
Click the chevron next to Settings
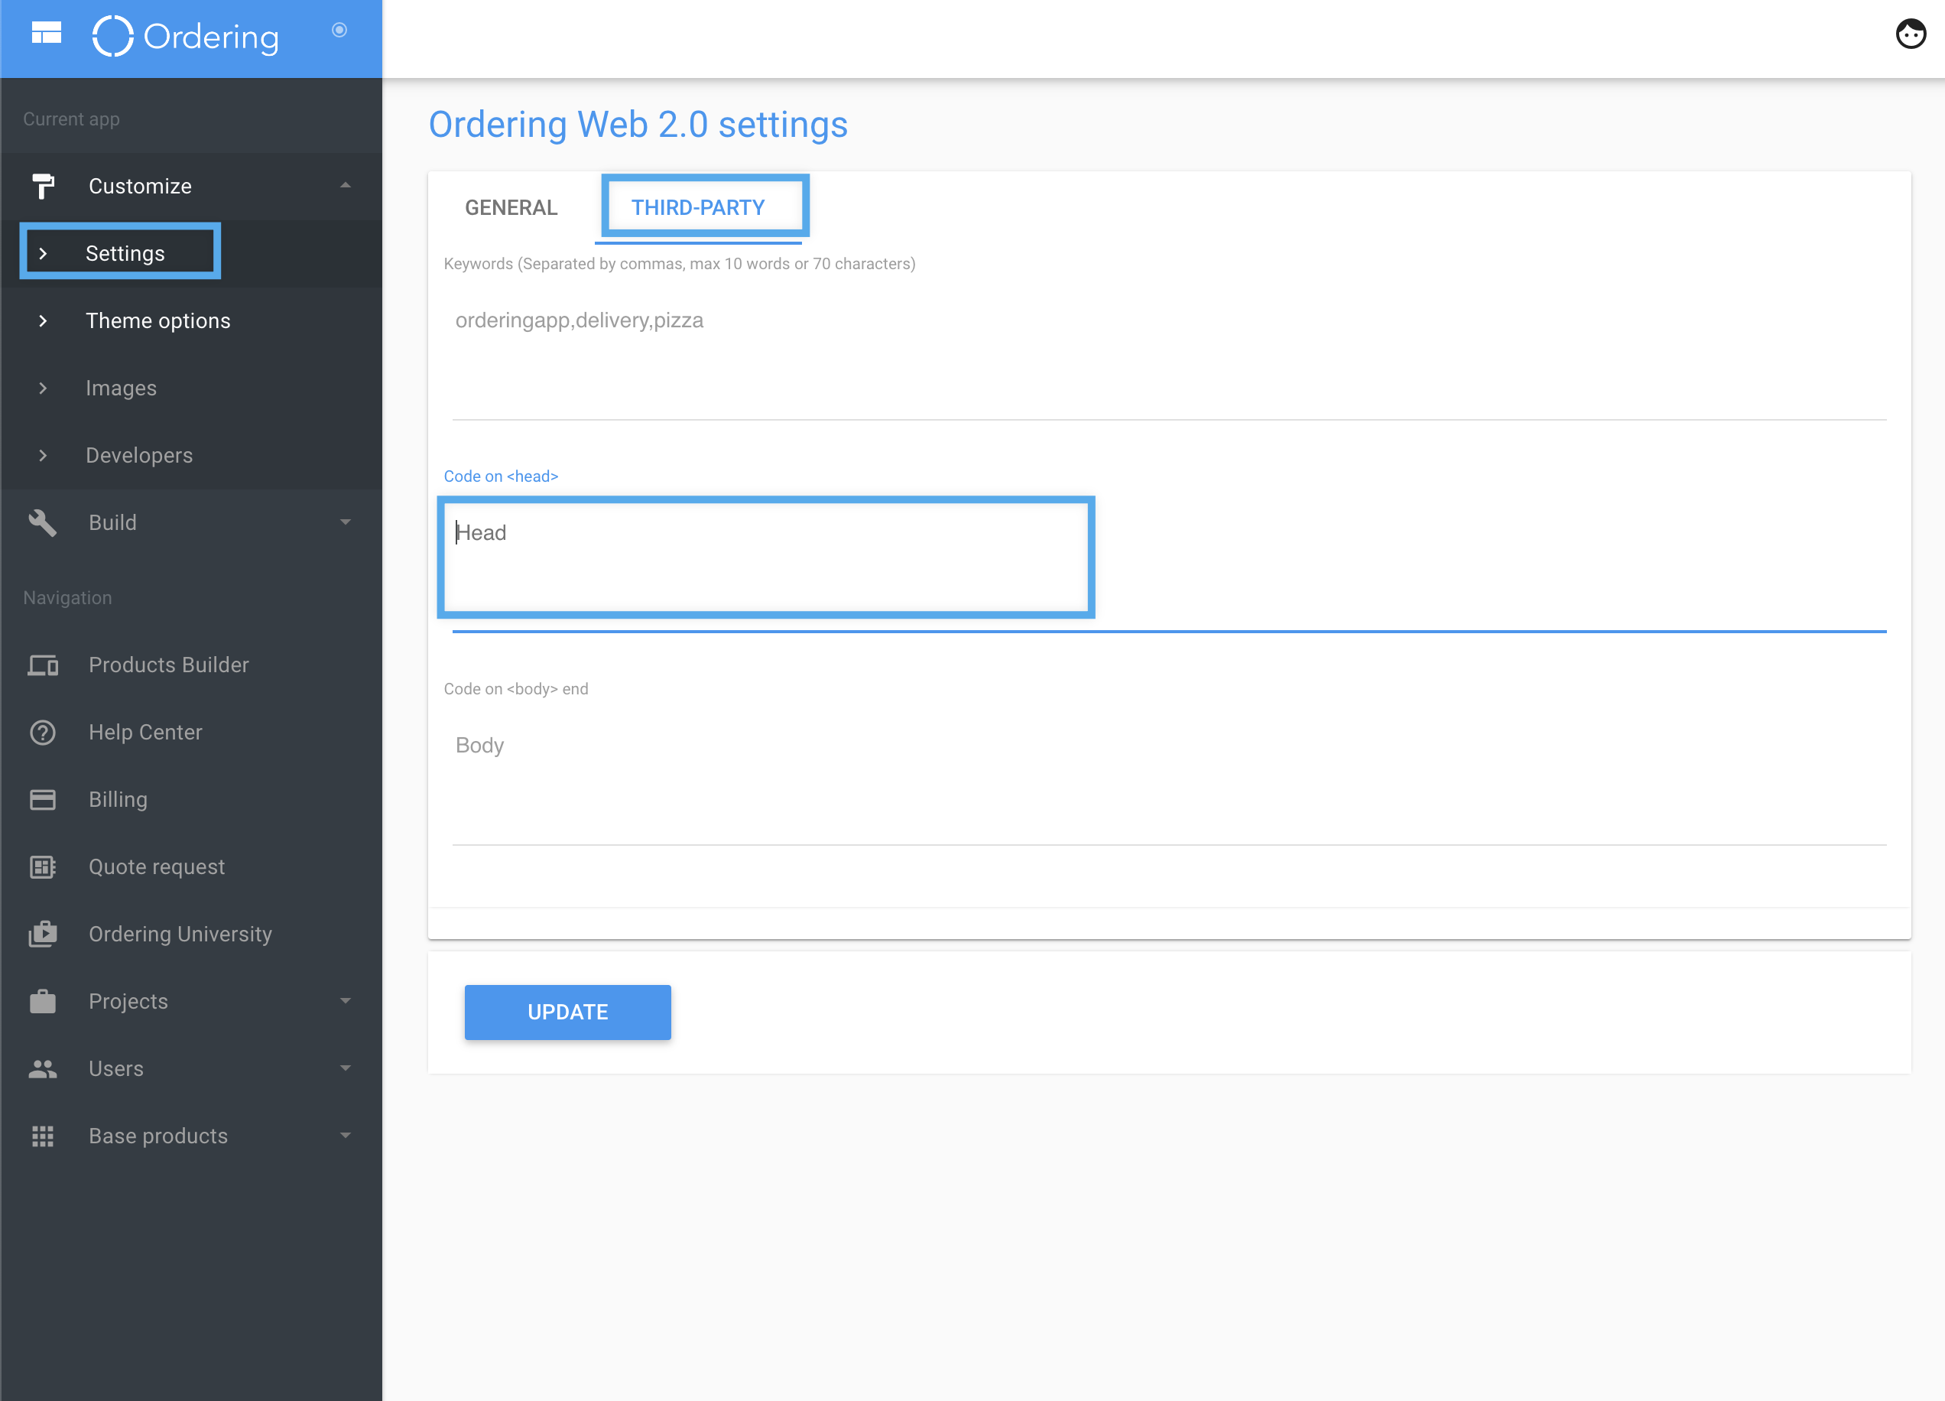pos(43,253)
